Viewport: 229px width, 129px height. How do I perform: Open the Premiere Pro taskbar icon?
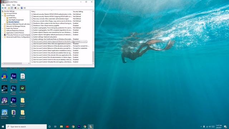79,126
